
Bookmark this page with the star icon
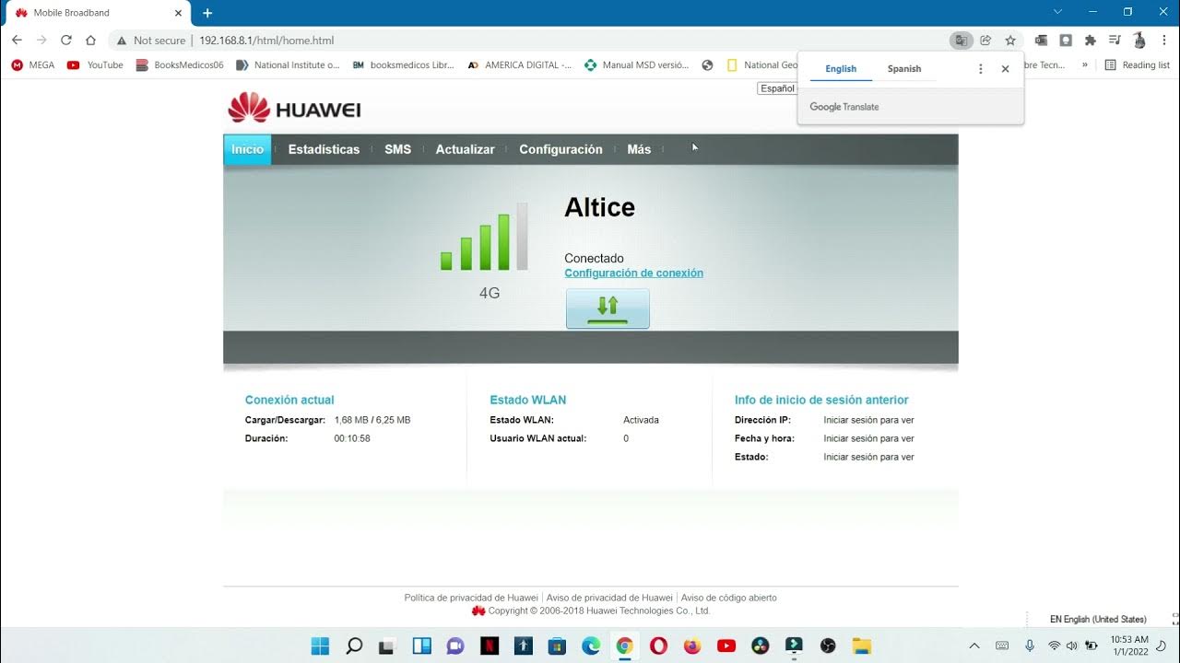point(1010,41)
